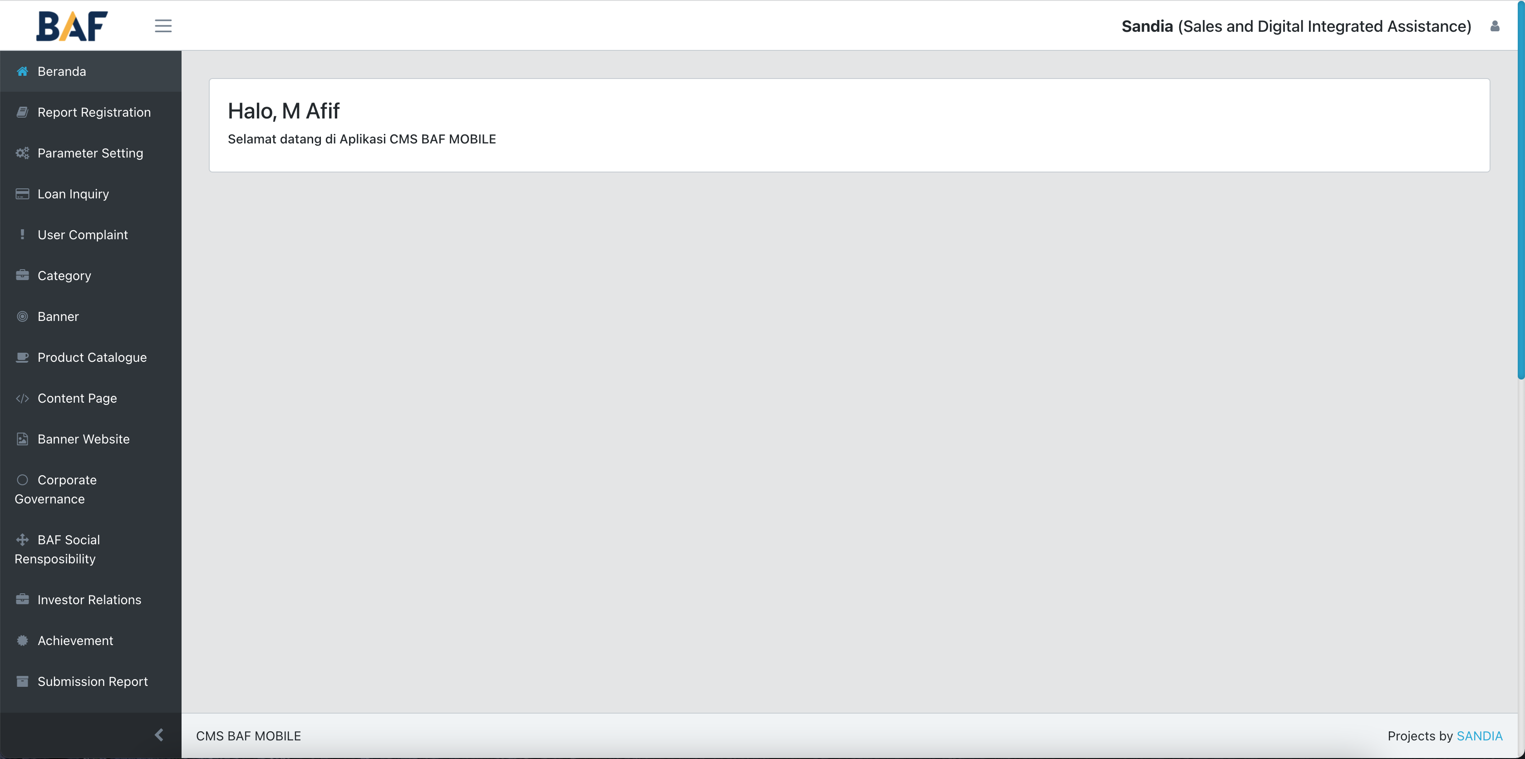Select BAF Social Responsibility item
This screenshot has width=1525, height=759.
point(91,549)
